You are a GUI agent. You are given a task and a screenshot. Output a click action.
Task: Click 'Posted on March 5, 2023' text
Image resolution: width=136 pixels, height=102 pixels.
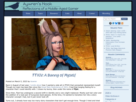tap(16, 81)
